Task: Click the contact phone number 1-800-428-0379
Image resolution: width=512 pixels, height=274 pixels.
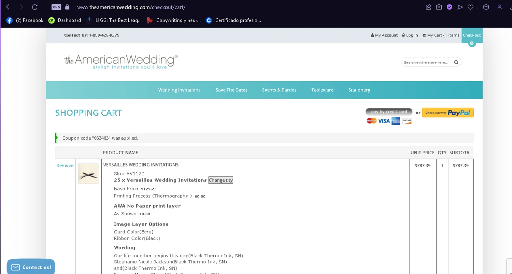Action: point(104,35)
